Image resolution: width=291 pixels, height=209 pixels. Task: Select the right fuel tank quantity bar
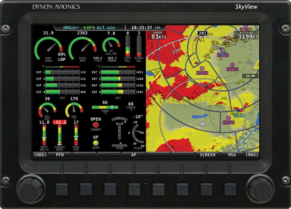[x=139, y=46]
